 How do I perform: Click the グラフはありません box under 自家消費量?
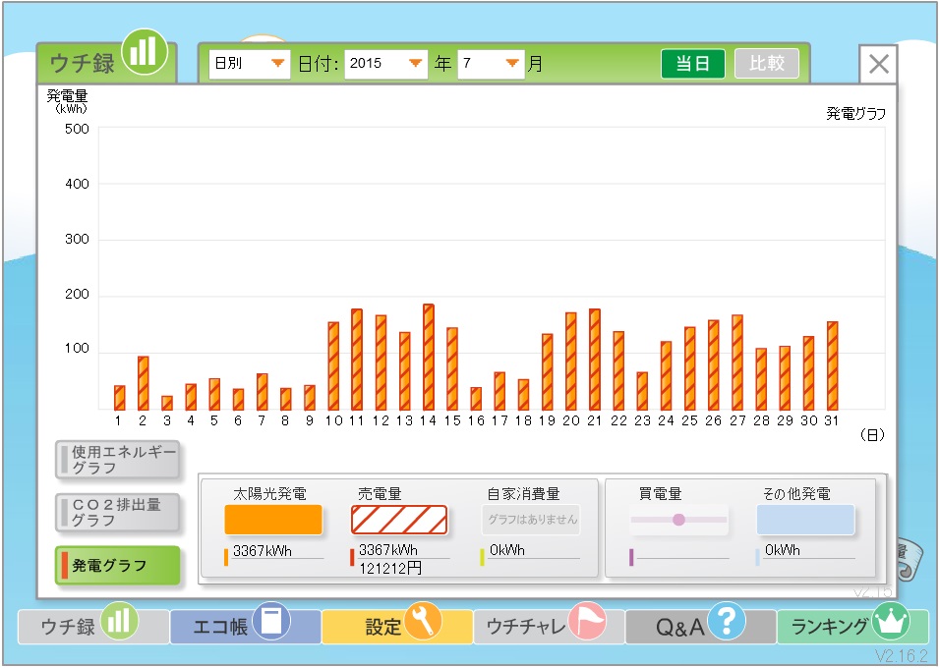[x=531, y=520]
